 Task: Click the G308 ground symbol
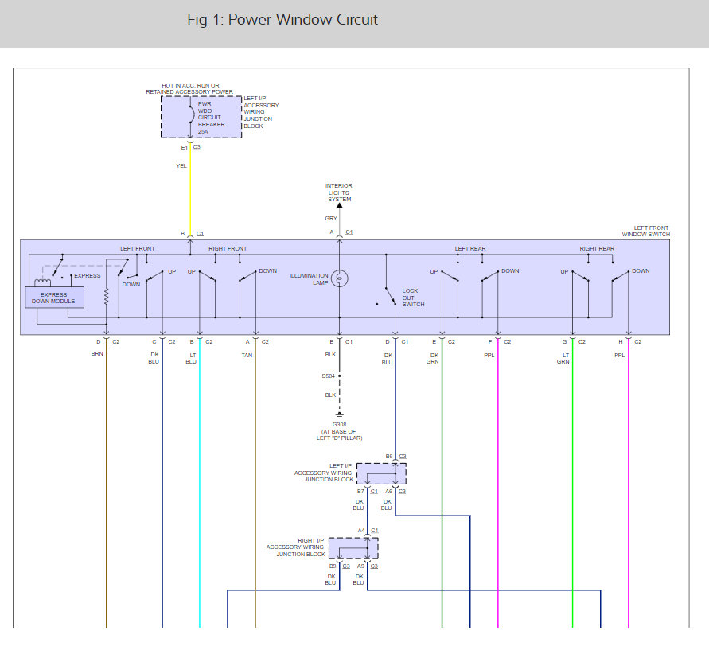click(x=339, y=415)
